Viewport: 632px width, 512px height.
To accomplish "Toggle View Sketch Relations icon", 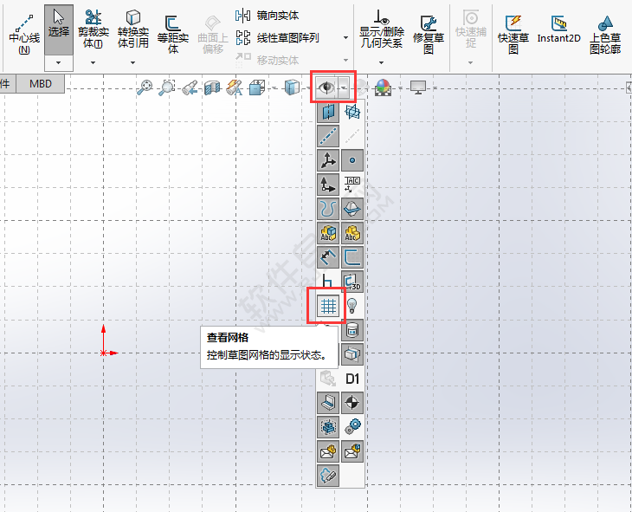I will coord(328,281).
